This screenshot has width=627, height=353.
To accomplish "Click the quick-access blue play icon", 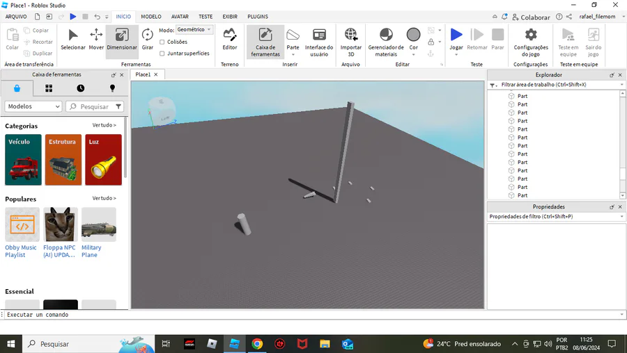I will pos(72,17).
